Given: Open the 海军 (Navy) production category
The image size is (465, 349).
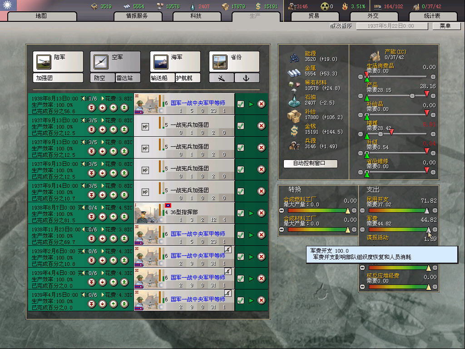Looking at the screenshot, I should pyautogui.click(x=175, y=61).
